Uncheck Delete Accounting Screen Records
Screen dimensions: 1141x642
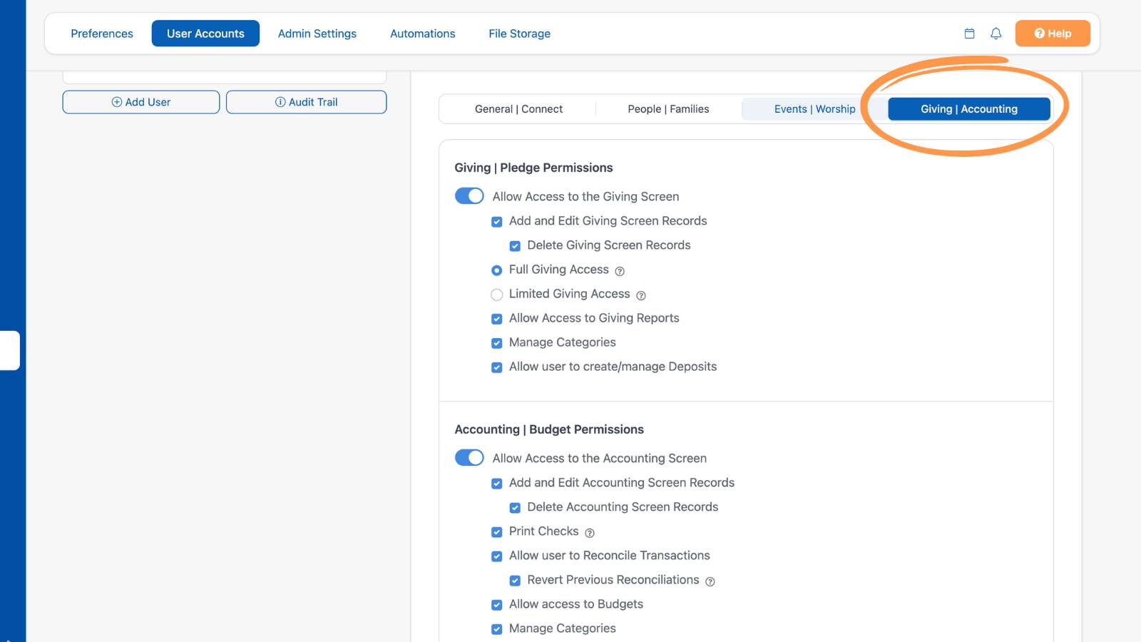[515, 508]
